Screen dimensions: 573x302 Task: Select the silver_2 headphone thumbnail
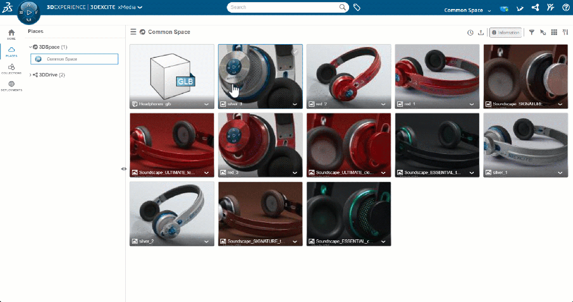click(172, 210)
